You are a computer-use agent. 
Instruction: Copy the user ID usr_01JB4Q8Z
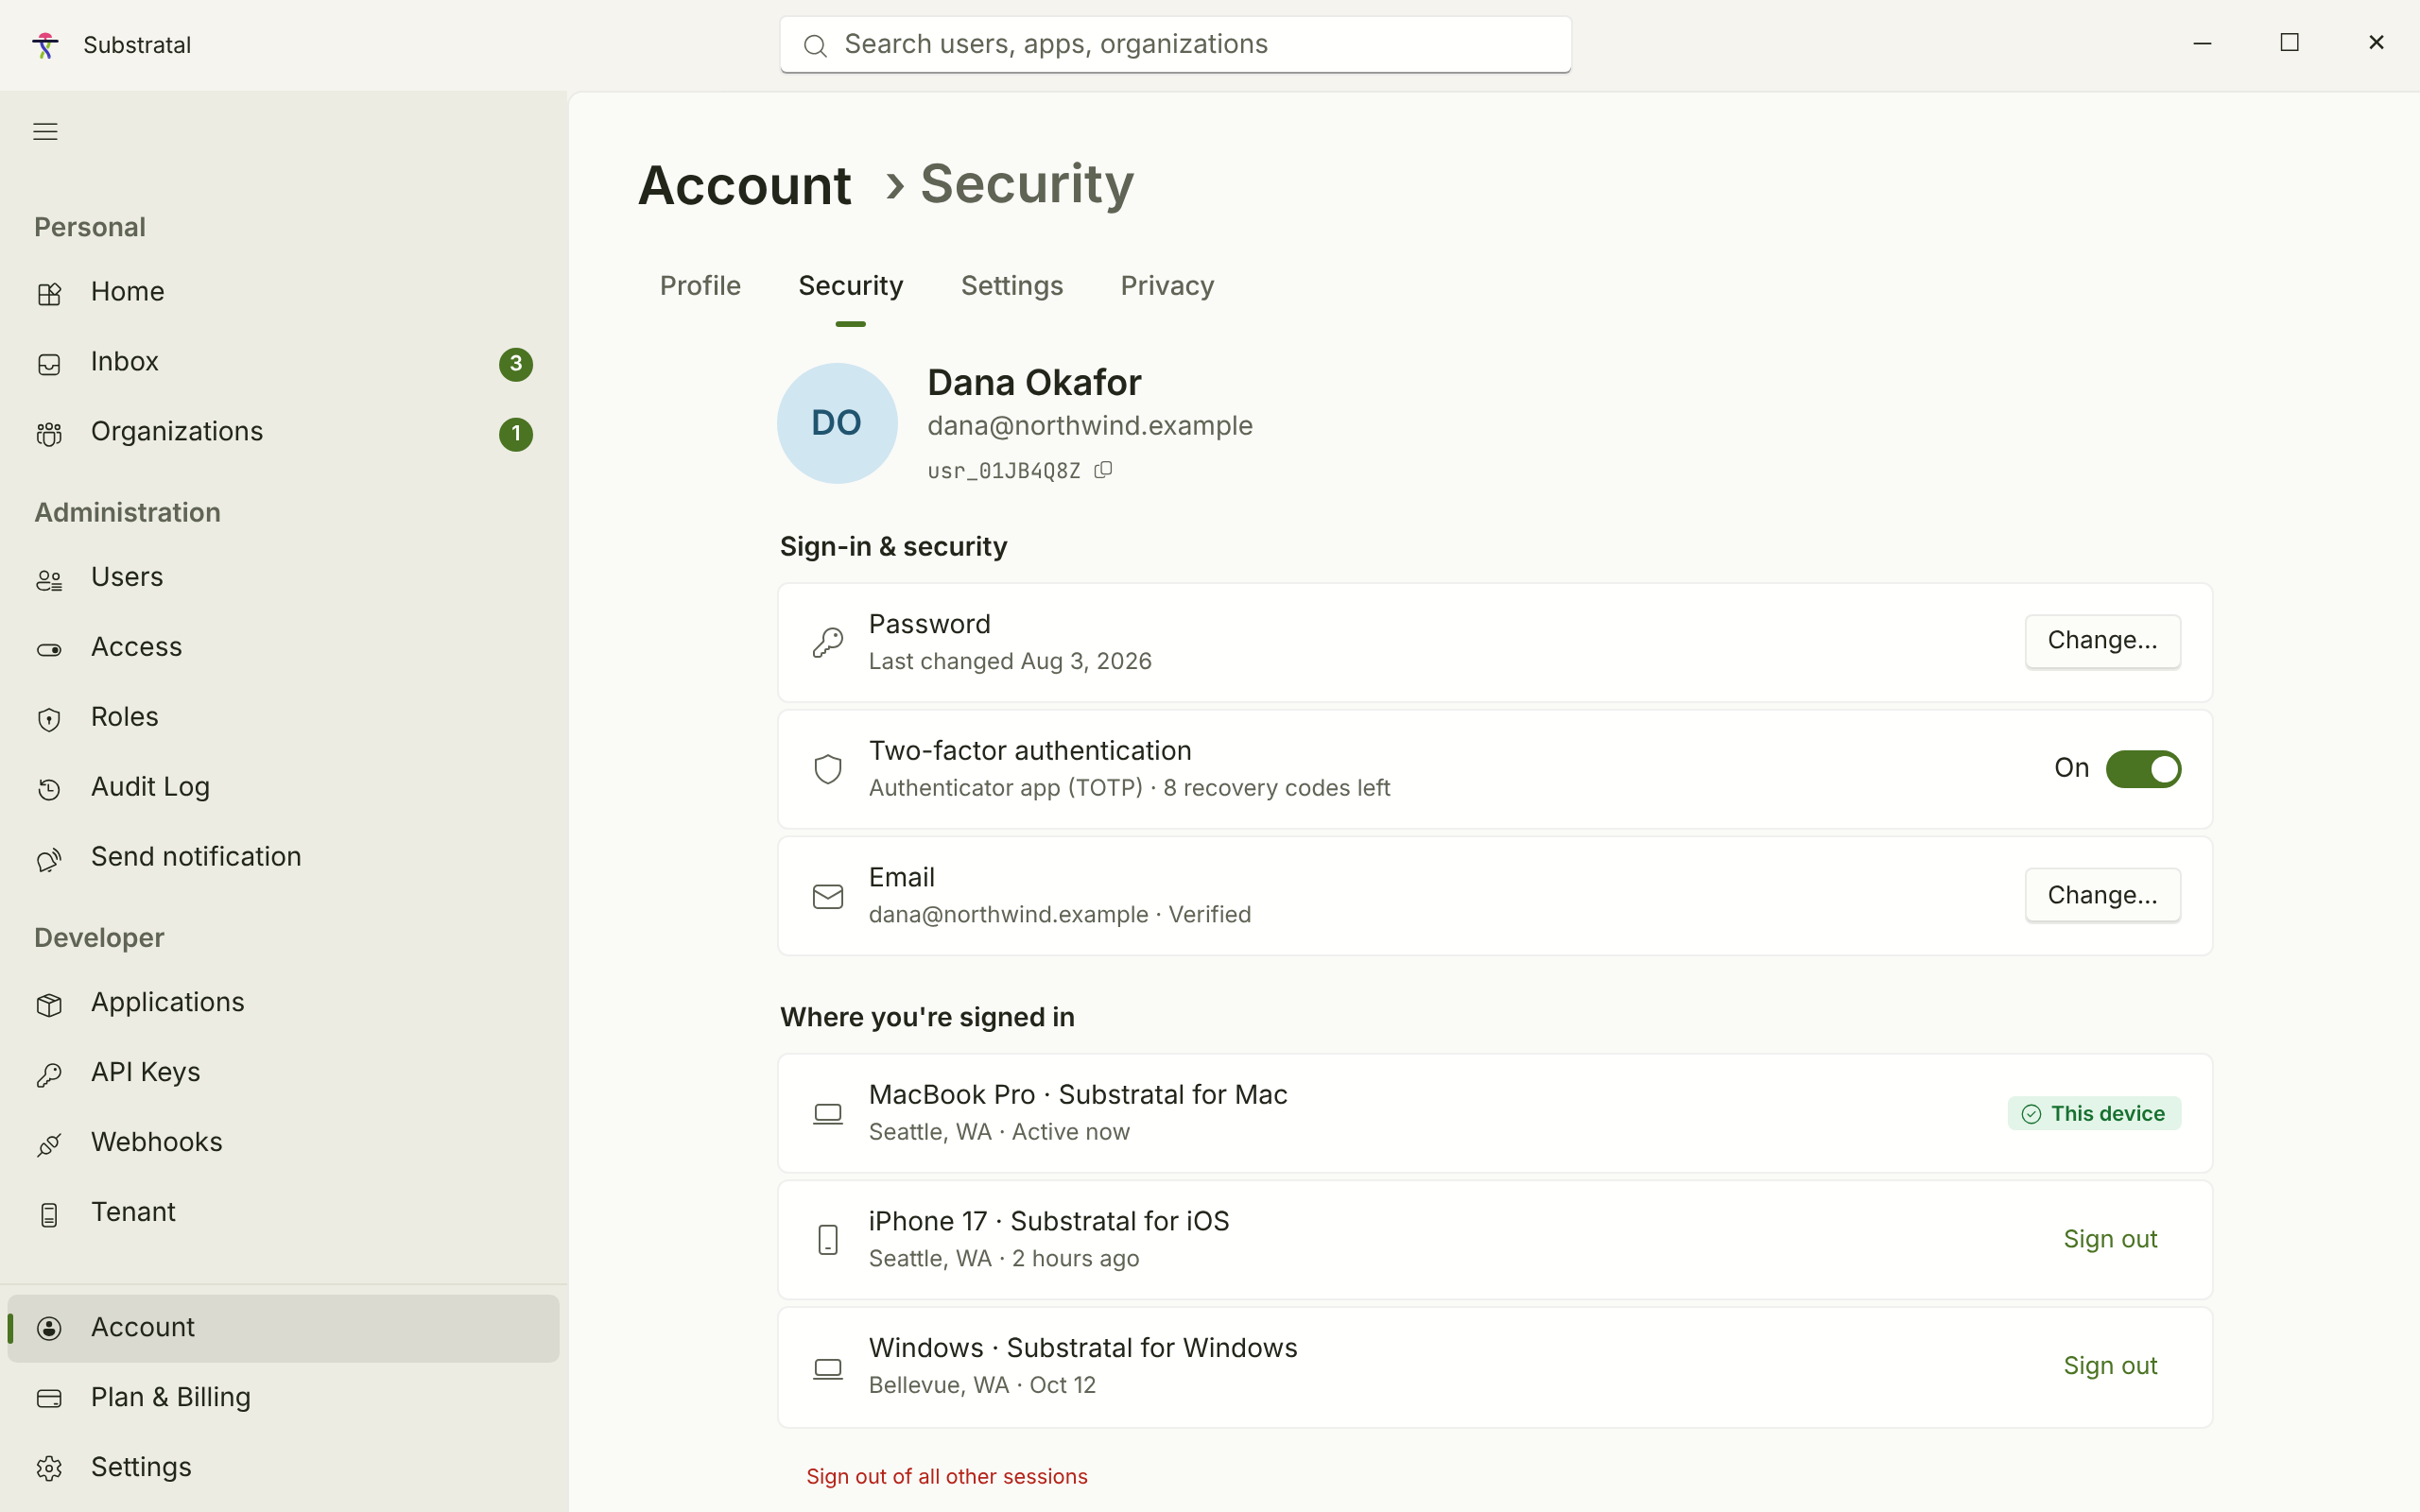[x=1103, y=470]
